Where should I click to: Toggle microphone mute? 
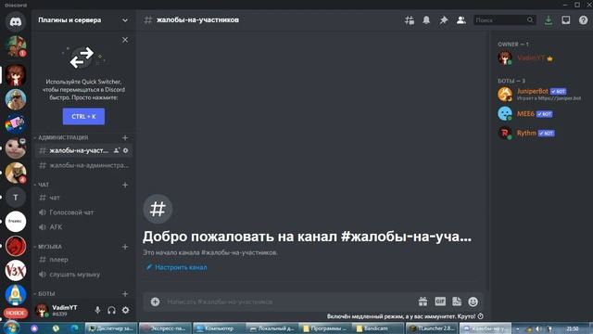(97, 310)
